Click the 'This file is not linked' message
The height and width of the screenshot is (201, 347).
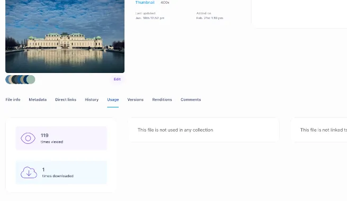click(324, 130)
